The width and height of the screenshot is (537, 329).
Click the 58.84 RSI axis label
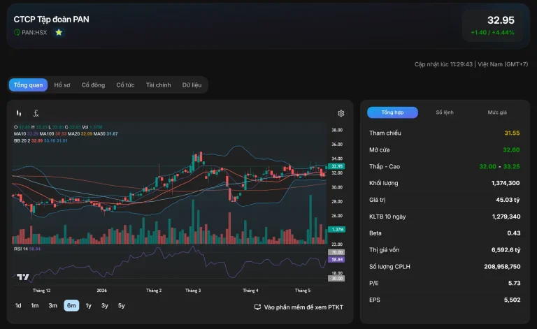click(x=336, y=259)
